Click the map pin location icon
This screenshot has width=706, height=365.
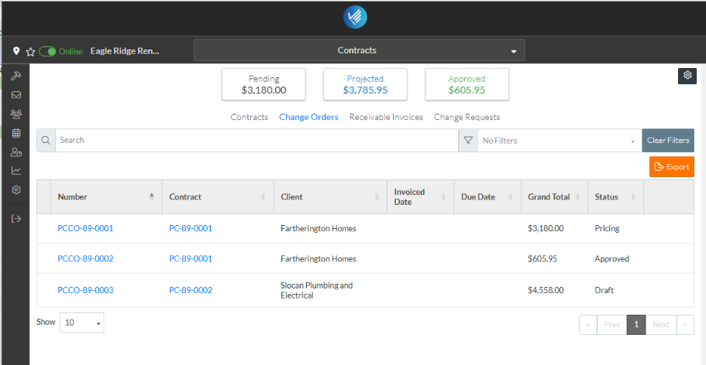coord(16,52)
